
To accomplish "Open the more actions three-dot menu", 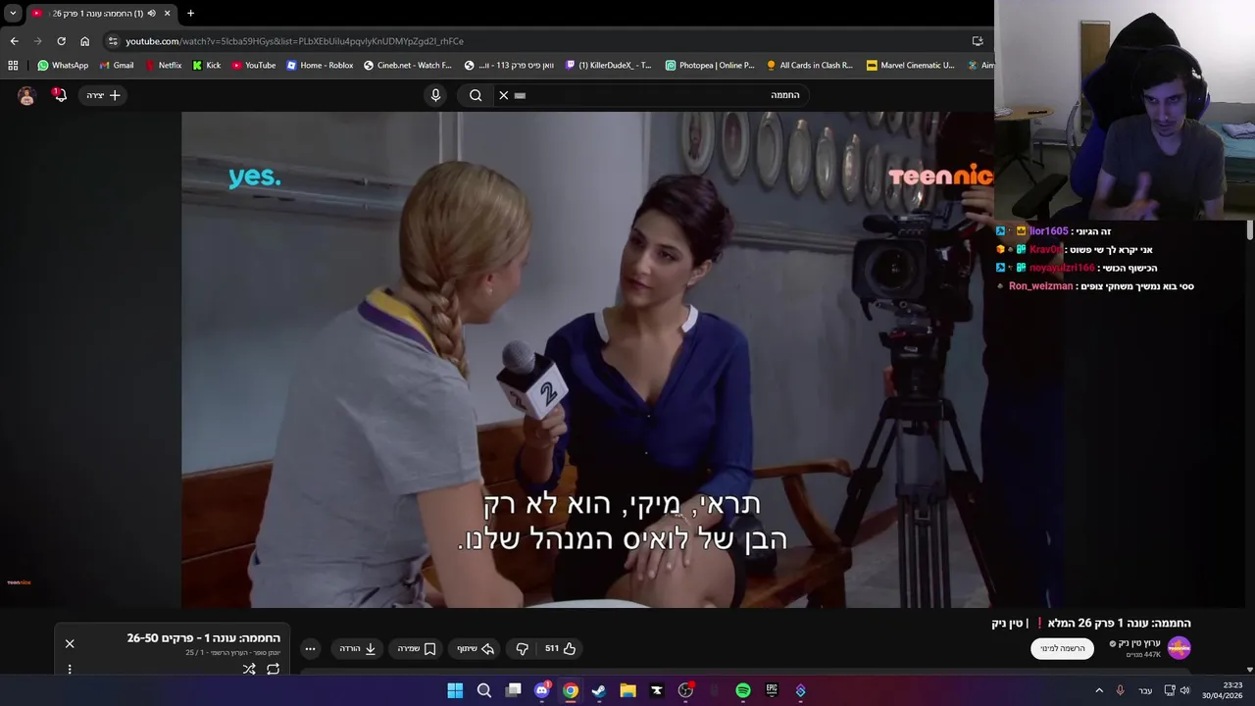I will [x=310, y=648].
